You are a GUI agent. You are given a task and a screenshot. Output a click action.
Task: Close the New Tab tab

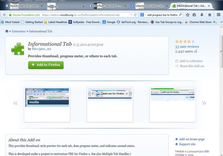point(83,6)
